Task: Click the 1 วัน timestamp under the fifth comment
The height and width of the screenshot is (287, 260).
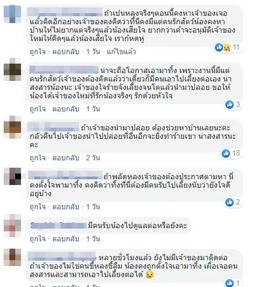Action: coord(93,239)
